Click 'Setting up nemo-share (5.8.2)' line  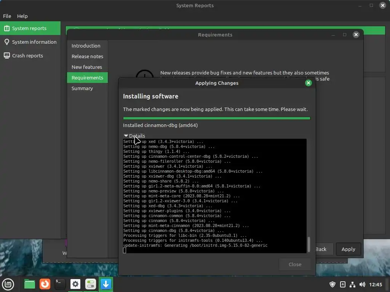point(161,181)
